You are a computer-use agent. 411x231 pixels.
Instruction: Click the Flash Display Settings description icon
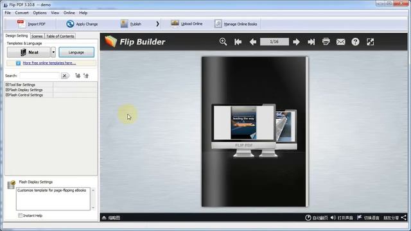[x=12, y=185]
